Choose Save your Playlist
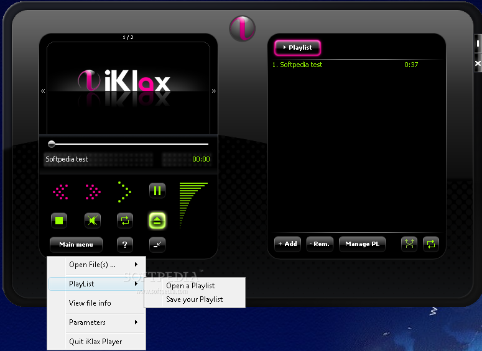Image resolution: width=482 pixels, height=351 pixels. tap(195, 299)
